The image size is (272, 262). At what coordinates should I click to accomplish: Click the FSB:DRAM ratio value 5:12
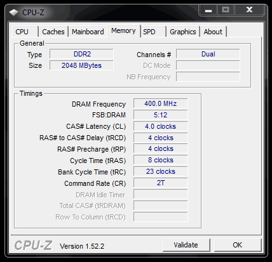tap(161, 115)
